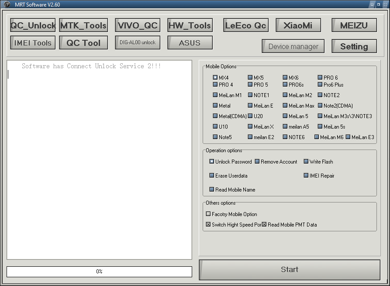
Task: Open the MEIZU tools panel
Action: [354, 25]
